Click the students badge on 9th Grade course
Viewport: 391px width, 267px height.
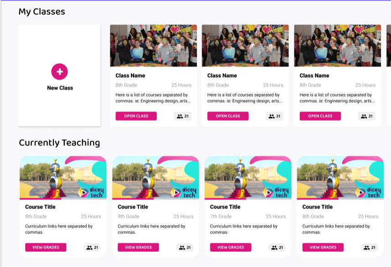(185, 247)
